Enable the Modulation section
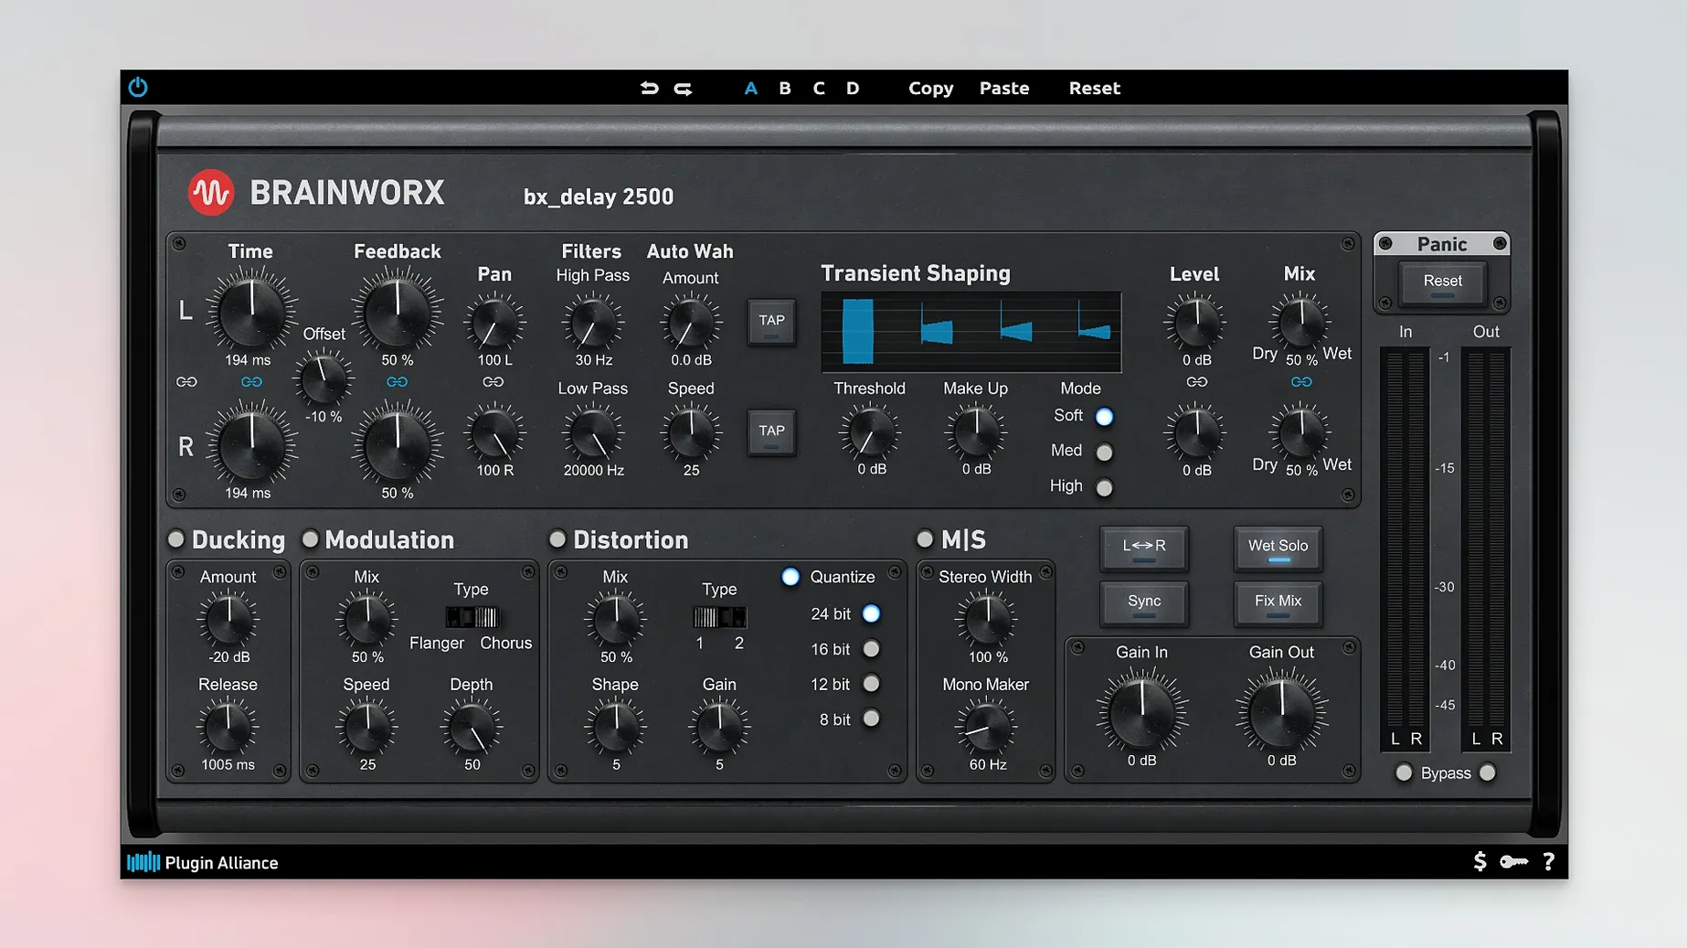 (310, 539)
